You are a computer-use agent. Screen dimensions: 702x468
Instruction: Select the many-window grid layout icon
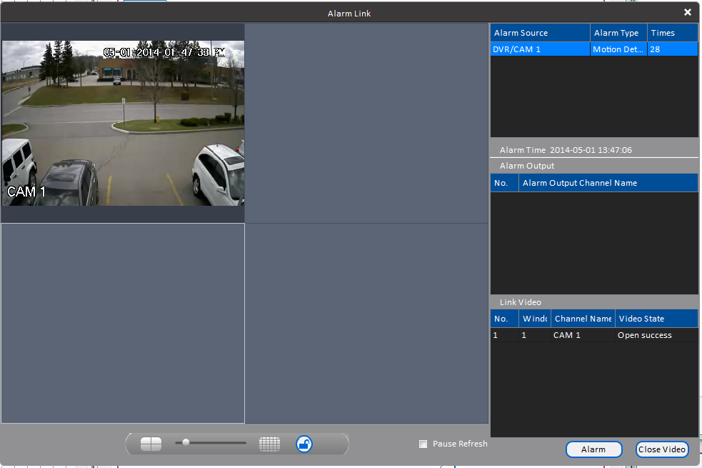269,444
